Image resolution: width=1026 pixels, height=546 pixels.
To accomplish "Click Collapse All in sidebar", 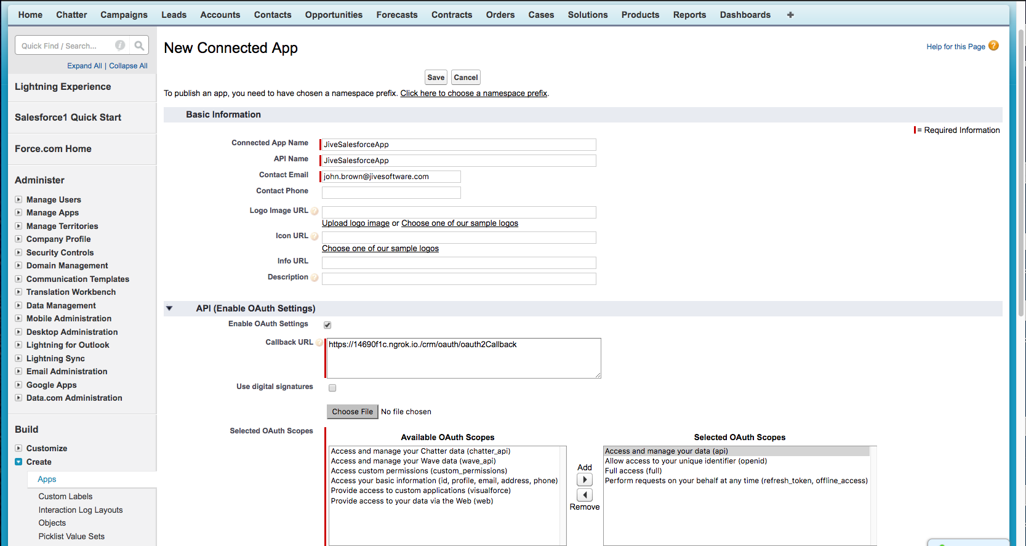I will [128, 66].
